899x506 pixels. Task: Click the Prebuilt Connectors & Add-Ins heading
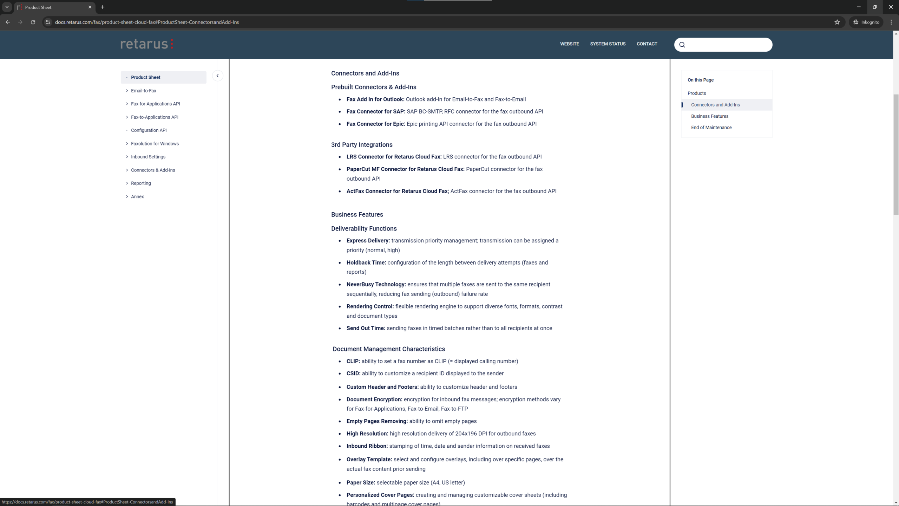tap(374, 87)
